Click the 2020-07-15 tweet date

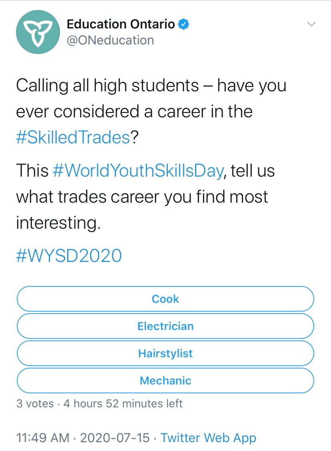pos(115,437)
